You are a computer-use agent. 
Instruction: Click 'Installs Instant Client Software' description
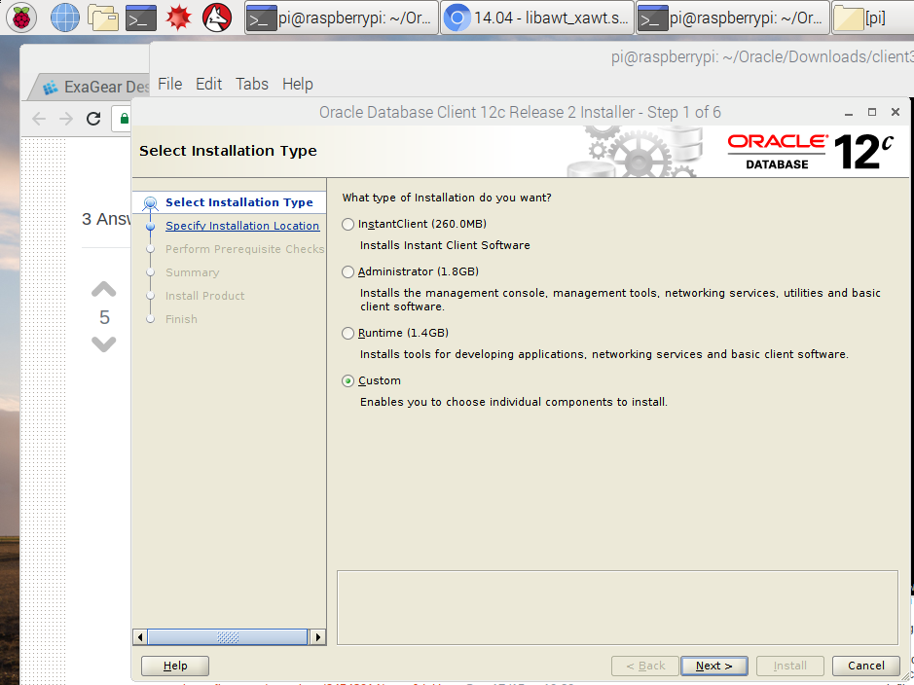[x=445, y=245]
